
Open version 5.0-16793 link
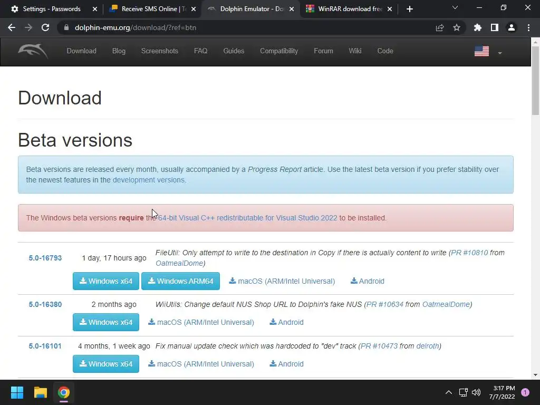click(45, 258)
